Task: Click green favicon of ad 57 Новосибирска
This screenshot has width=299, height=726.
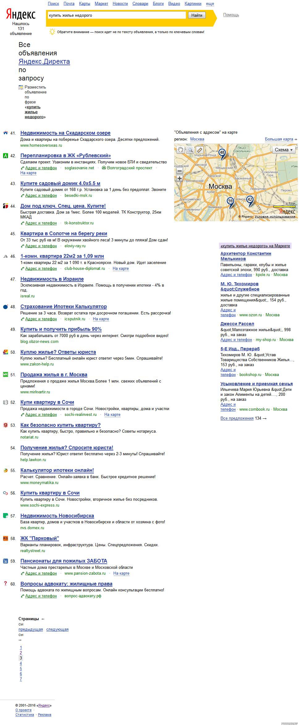Action: 5,516
